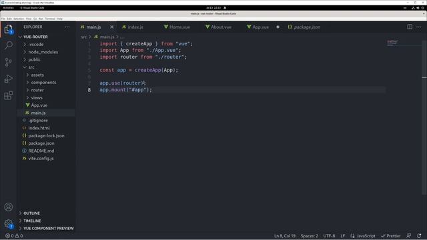Expand the node_modules folder
The width and height of the screenshot is (427, 240).
43,52
